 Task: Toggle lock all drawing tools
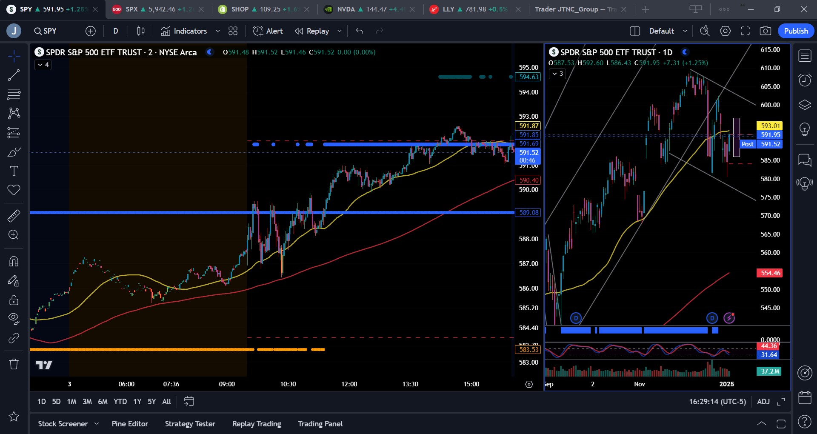coord(14,300)
